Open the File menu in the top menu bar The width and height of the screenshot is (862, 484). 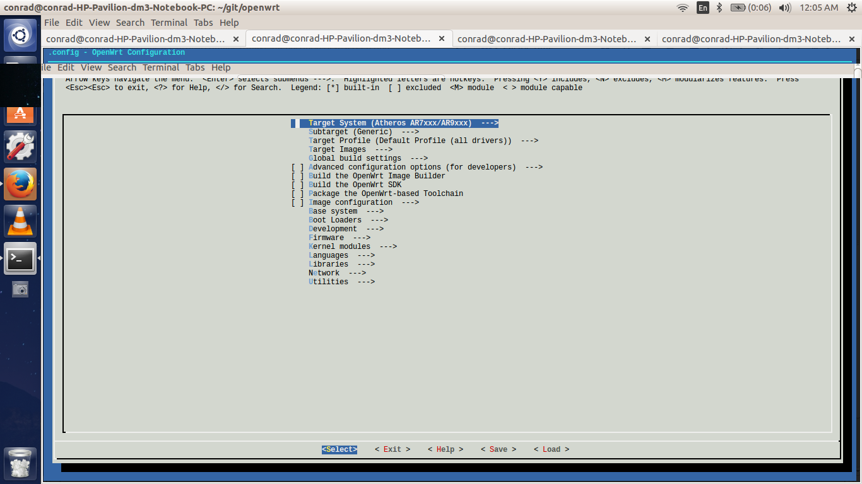point(52,23)
